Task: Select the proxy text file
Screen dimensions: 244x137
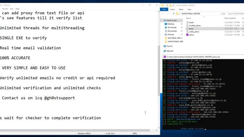Action: point(191,29)
